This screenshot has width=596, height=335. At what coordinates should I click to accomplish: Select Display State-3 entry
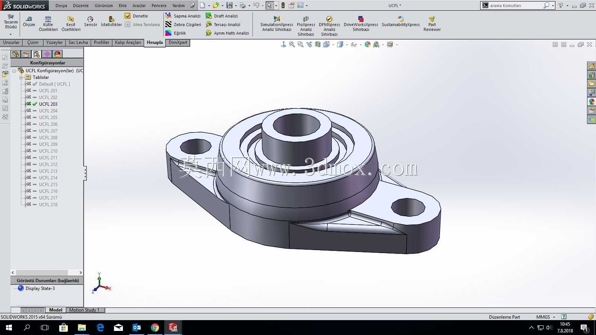(x=40, y=288)
